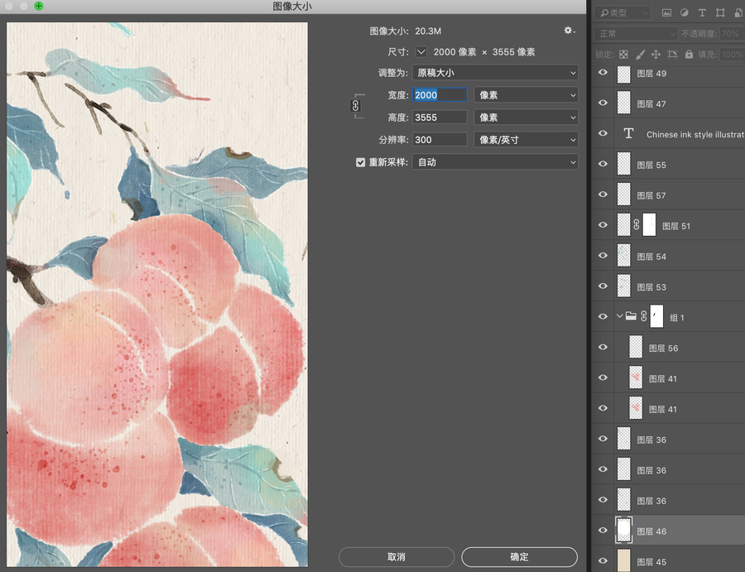The width and height of the screenshot is (745, 572).
Task: Uncheck the 重新采样 resample checkbox
Action: tap(361, 162)
